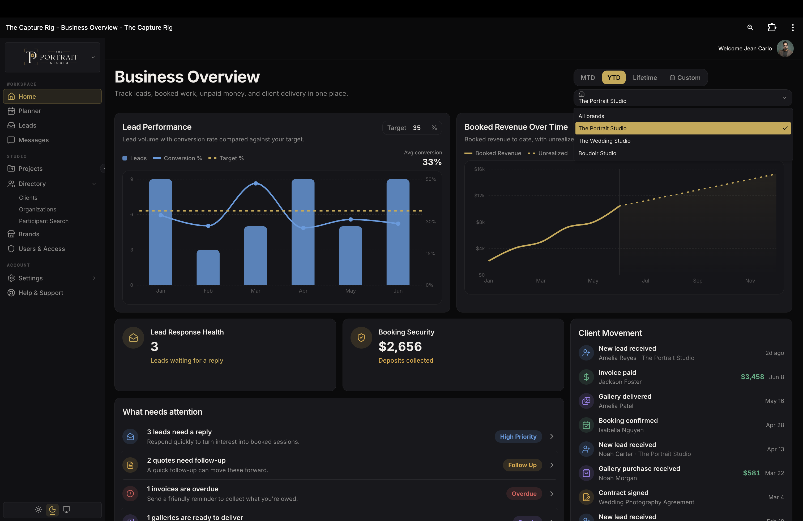Open Deposits collected link
The width and height of the screenshot is (803, 521).
click(x=405, y=360)
